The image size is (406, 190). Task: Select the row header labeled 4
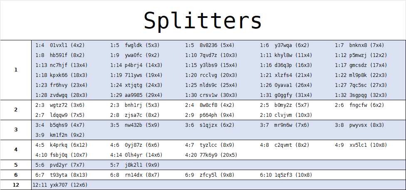(x=16, y=150)
